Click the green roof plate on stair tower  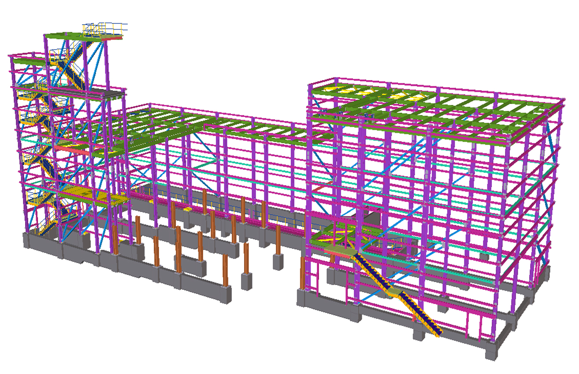[66, 36]
